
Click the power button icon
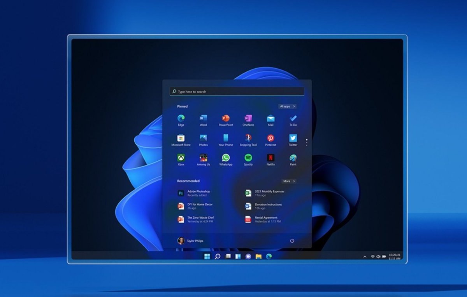tap(292, 241)
